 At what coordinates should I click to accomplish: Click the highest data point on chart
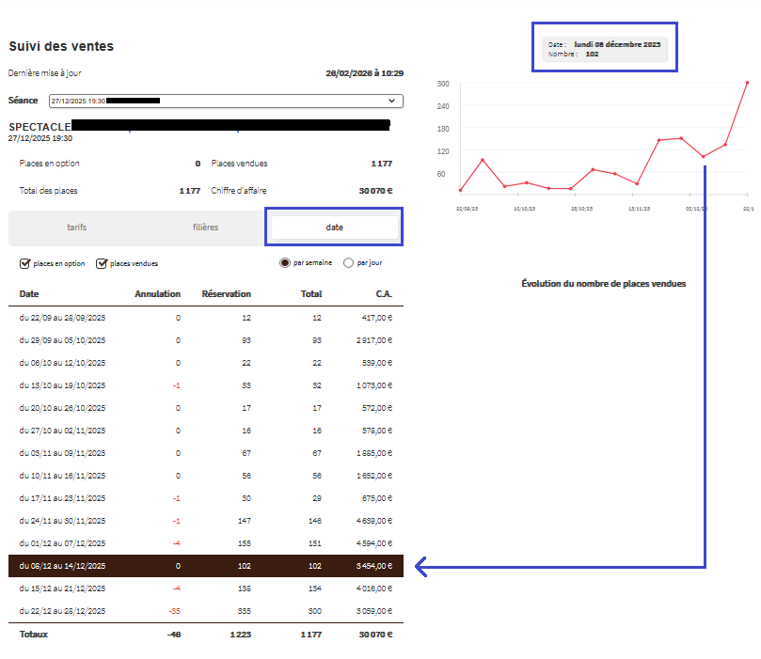point(747,83)
